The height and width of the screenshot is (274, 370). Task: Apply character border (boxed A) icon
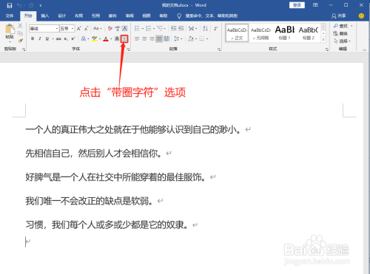pos(125,29)
